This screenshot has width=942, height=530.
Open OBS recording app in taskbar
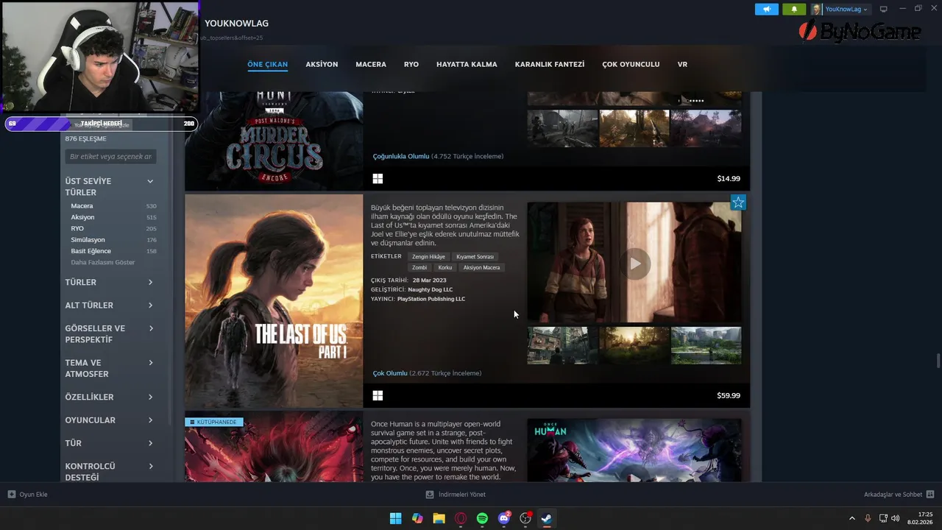point(525,518)
